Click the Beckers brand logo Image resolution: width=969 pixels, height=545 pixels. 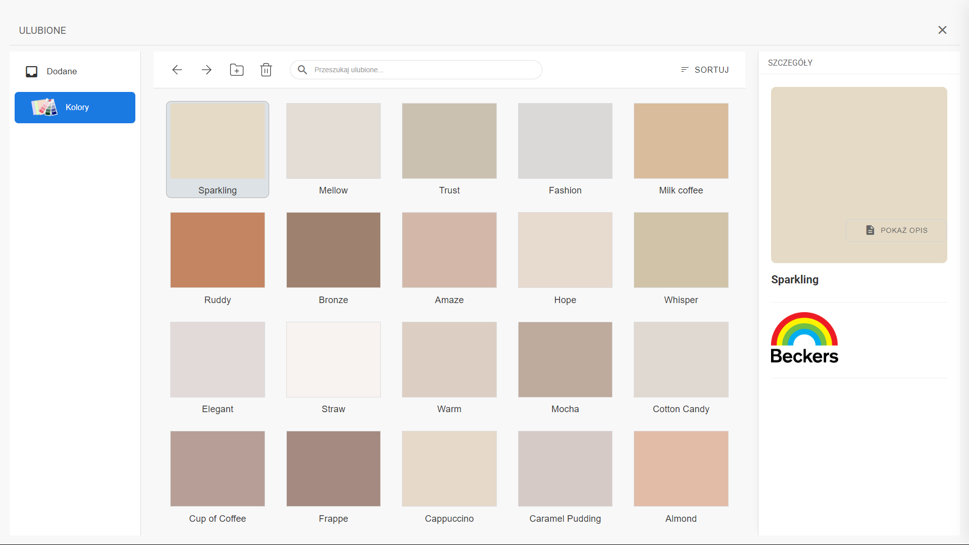804,338
